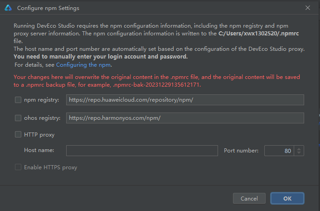Increase the port number with up arrow
This screenshot has width=320, height=211.
click(x=299, y=149)
